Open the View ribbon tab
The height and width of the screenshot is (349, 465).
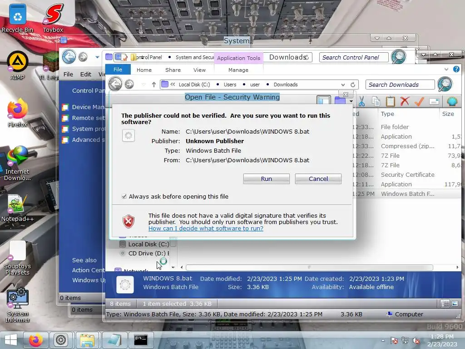[199, 70]
